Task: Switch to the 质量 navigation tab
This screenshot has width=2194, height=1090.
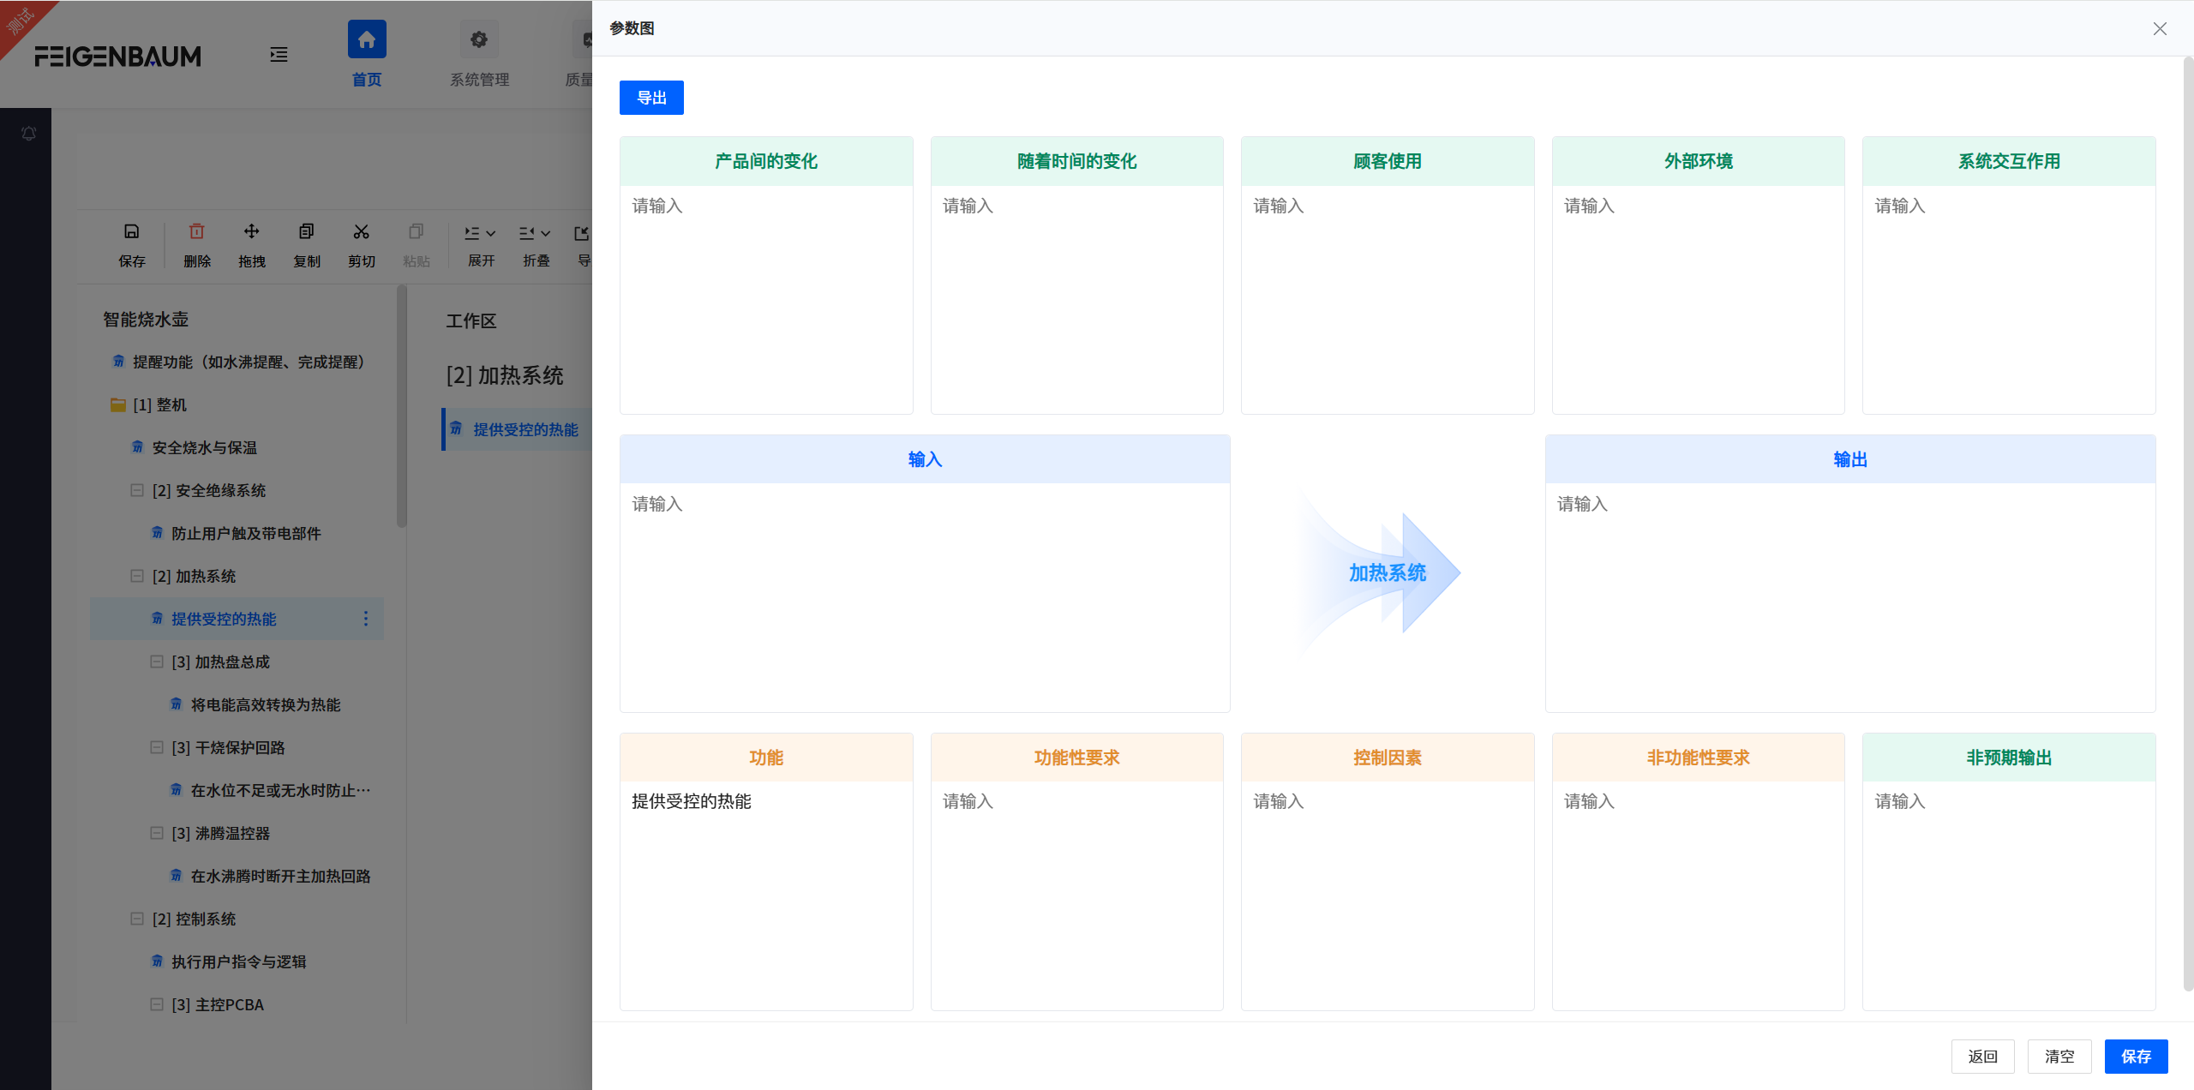Action: (x=585, y=39)
